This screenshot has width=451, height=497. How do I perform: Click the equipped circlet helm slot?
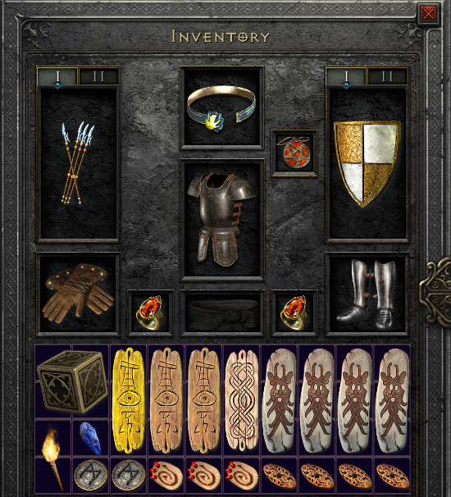221,107
